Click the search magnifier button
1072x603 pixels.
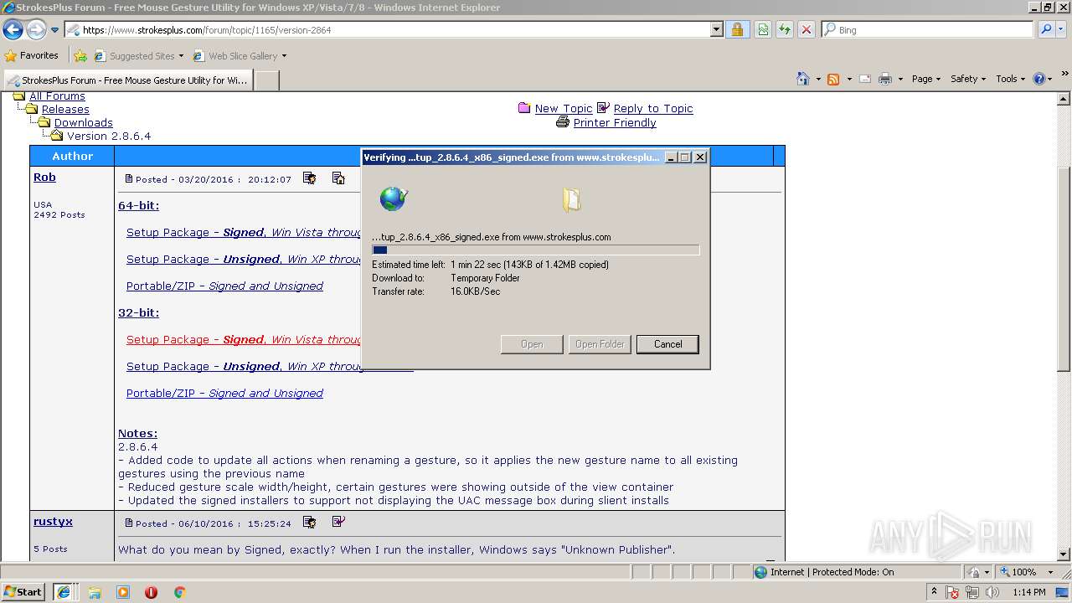pyautogui.click(x=1045, y=30)
